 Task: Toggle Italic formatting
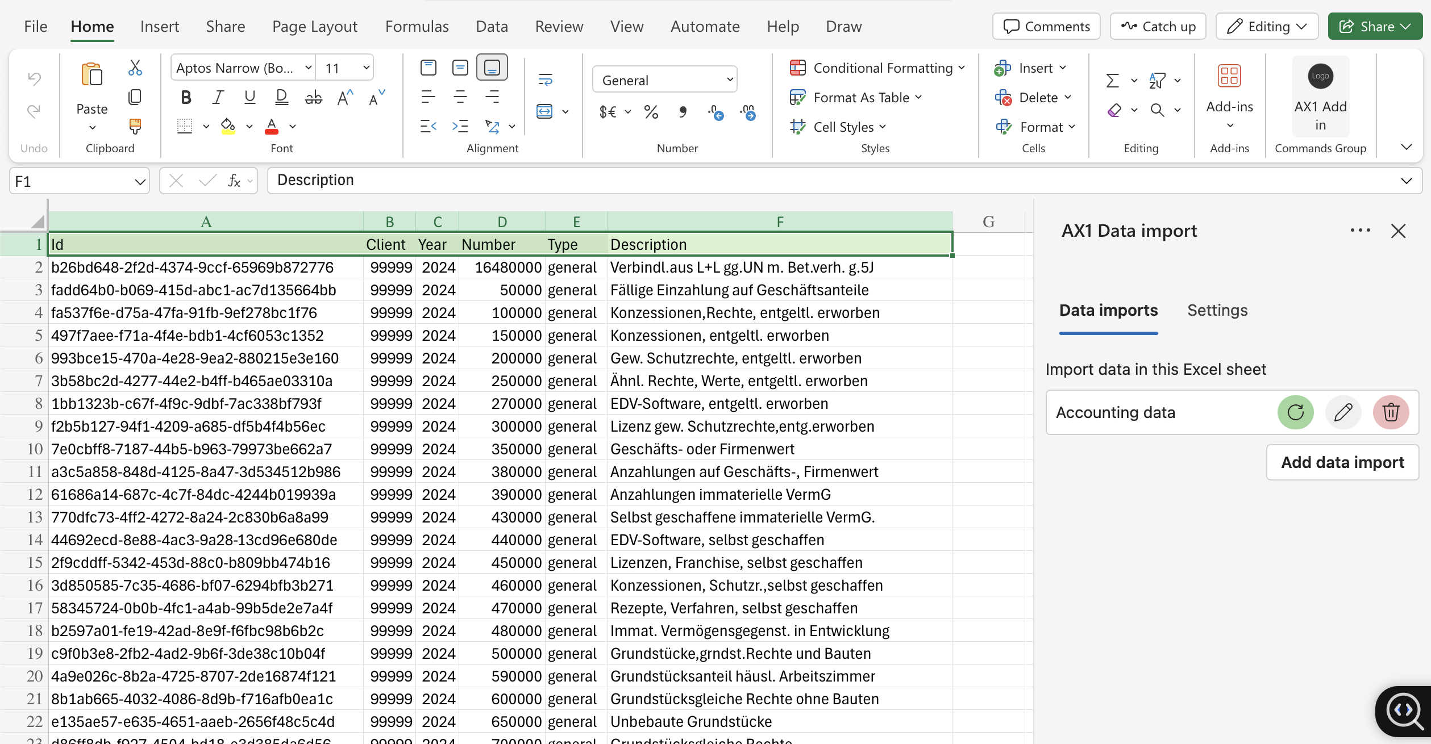(x=218, y=98)
